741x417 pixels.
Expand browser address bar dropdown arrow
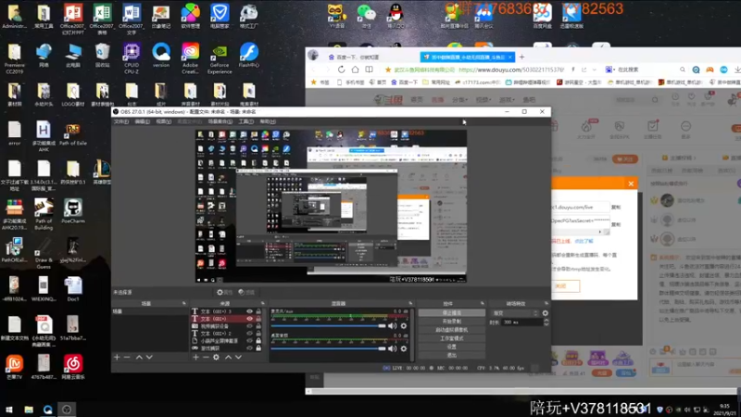pyautogui.click(x=594, y=69)
